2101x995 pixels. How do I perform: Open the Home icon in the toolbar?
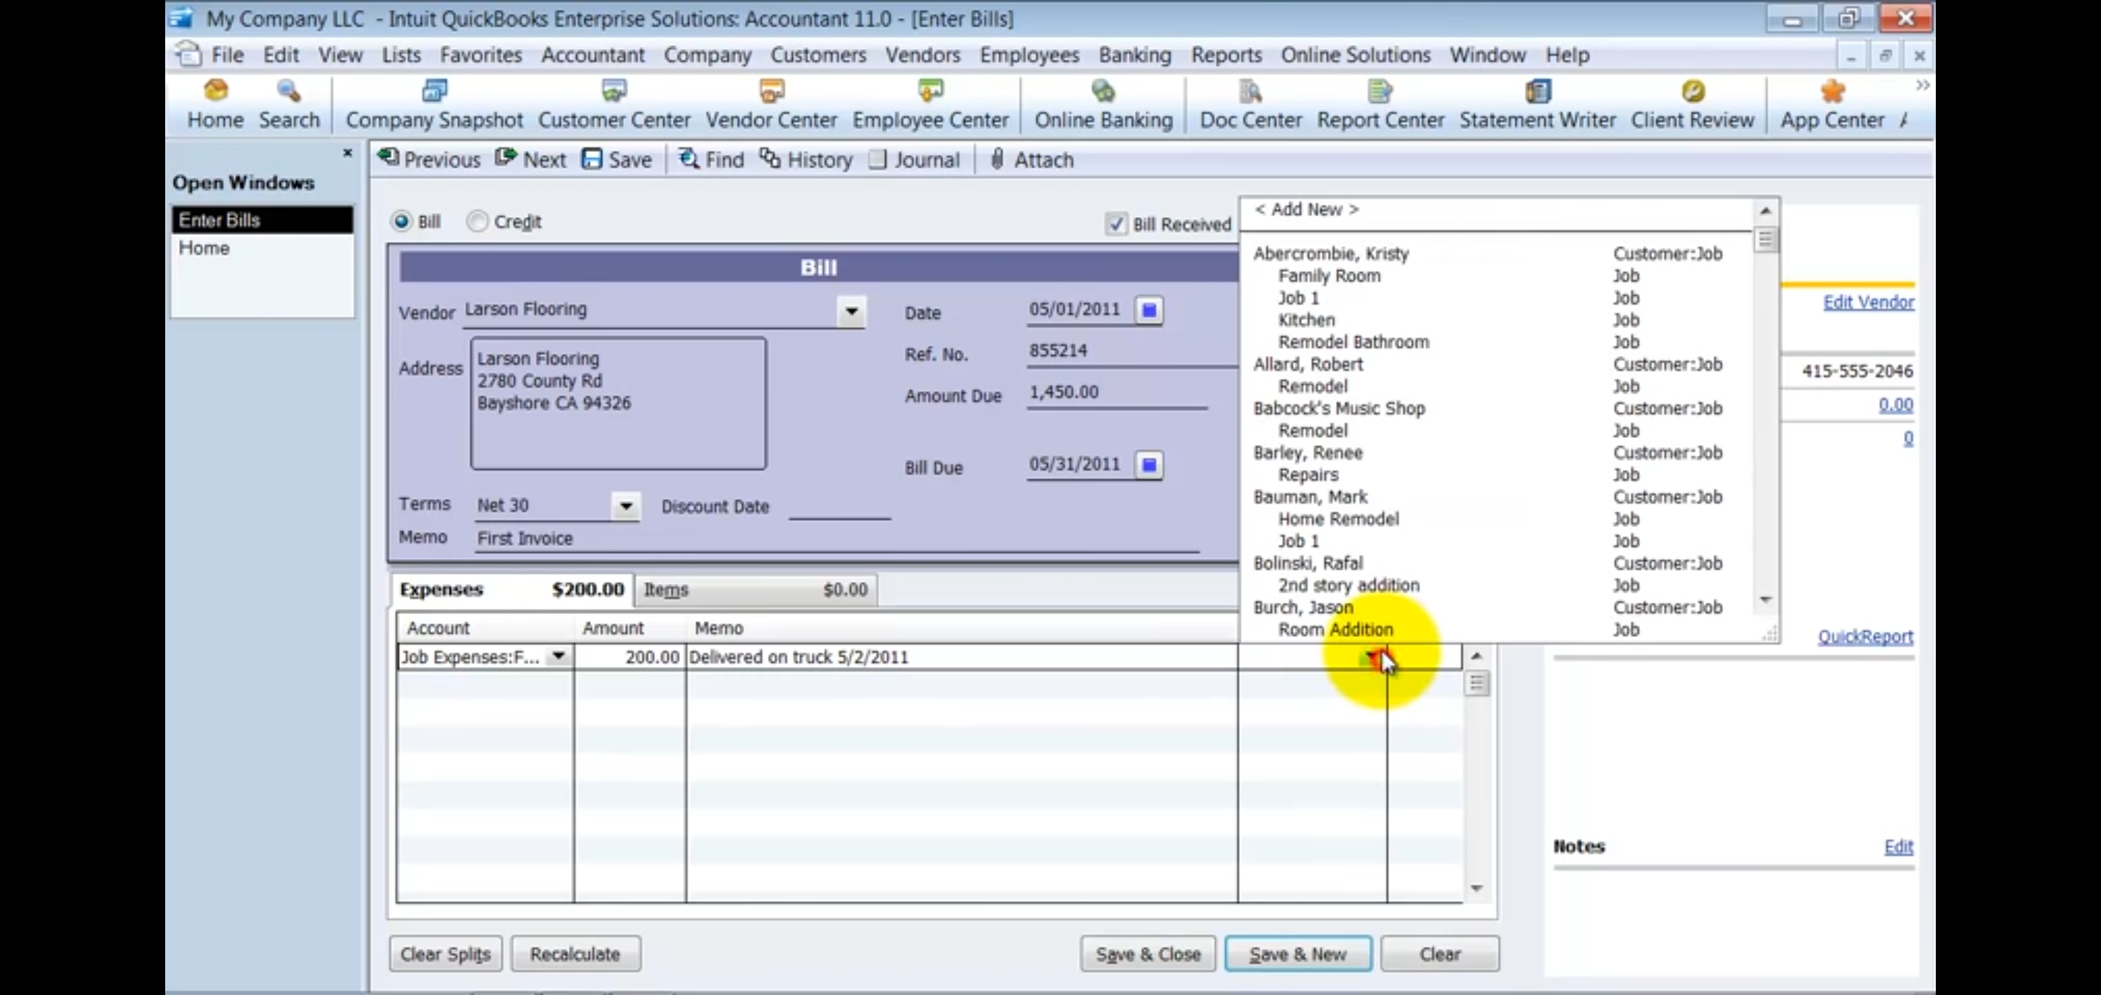[216, 104]
